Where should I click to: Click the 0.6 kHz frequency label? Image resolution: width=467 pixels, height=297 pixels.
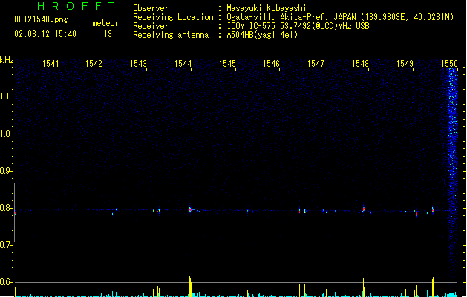[x=6, y=282]
